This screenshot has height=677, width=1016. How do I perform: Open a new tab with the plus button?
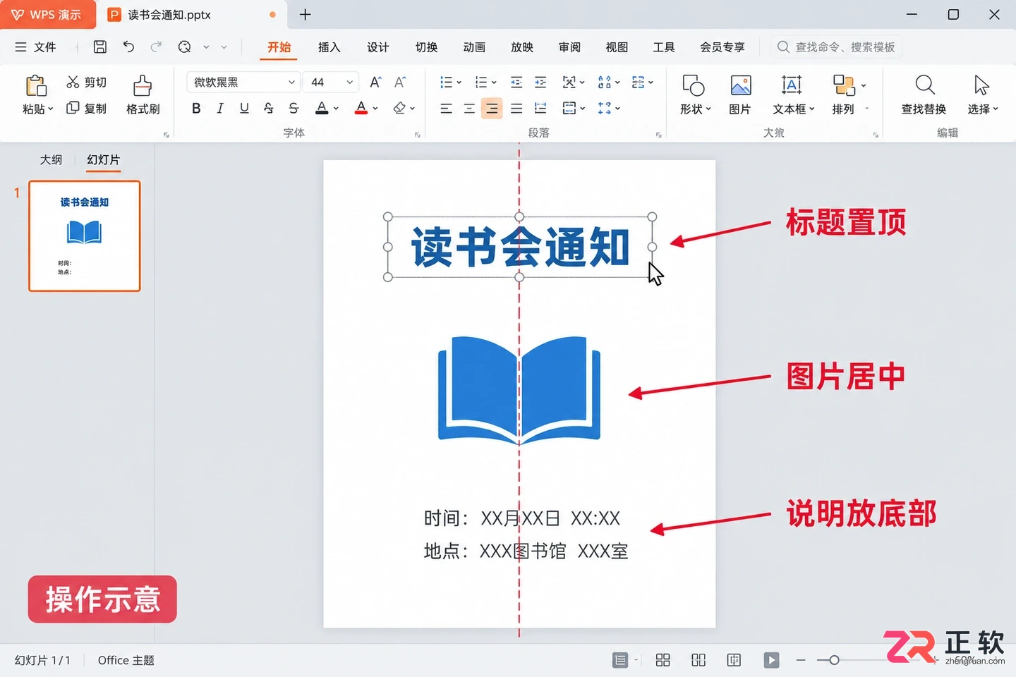[x=305, y=15]
